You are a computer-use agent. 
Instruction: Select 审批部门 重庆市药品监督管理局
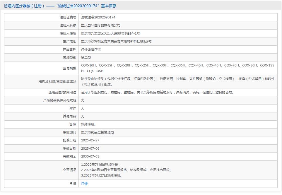[x=99, y=132]
